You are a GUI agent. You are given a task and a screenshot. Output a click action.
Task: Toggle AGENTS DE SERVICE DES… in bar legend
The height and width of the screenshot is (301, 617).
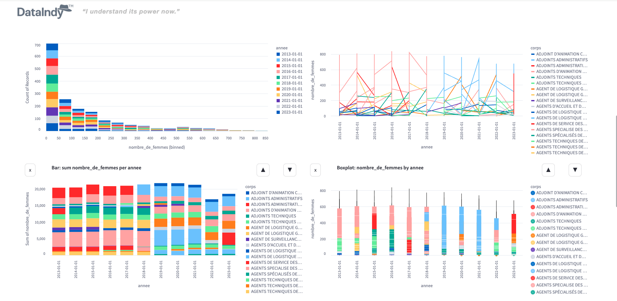coord(276,263)
